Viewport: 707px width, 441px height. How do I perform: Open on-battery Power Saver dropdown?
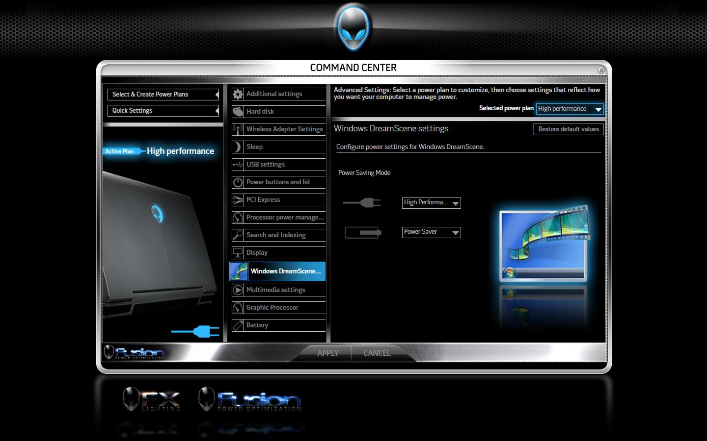[432, 232]
